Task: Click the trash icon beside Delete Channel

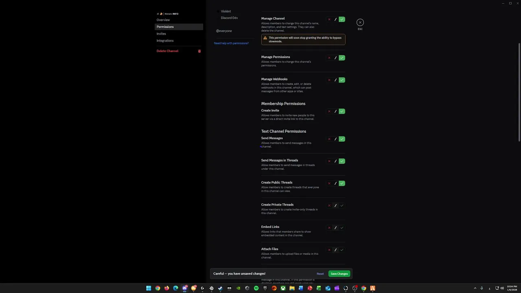Action: coord(199,51)
